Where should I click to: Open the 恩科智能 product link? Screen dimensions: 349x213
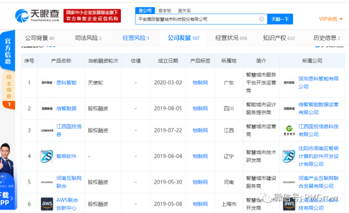(66, 83)
